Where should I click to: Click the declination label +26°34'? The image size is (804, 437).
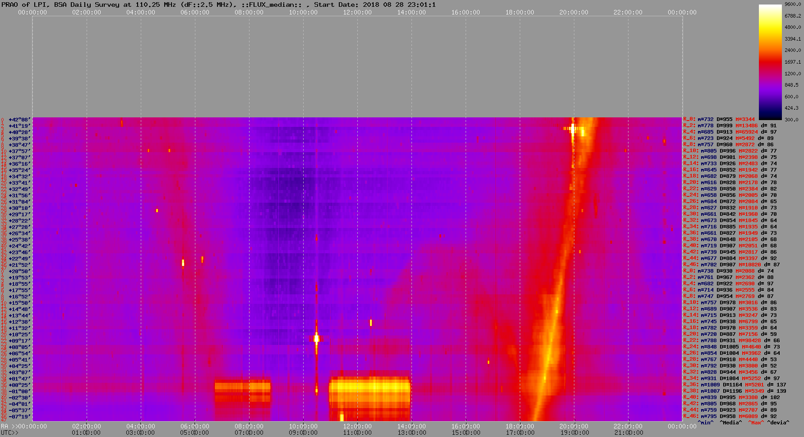coord(19,233)
